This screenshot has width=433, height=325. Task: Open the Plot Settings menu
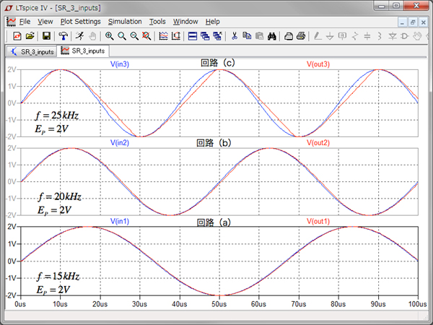[x=80, y=22]
